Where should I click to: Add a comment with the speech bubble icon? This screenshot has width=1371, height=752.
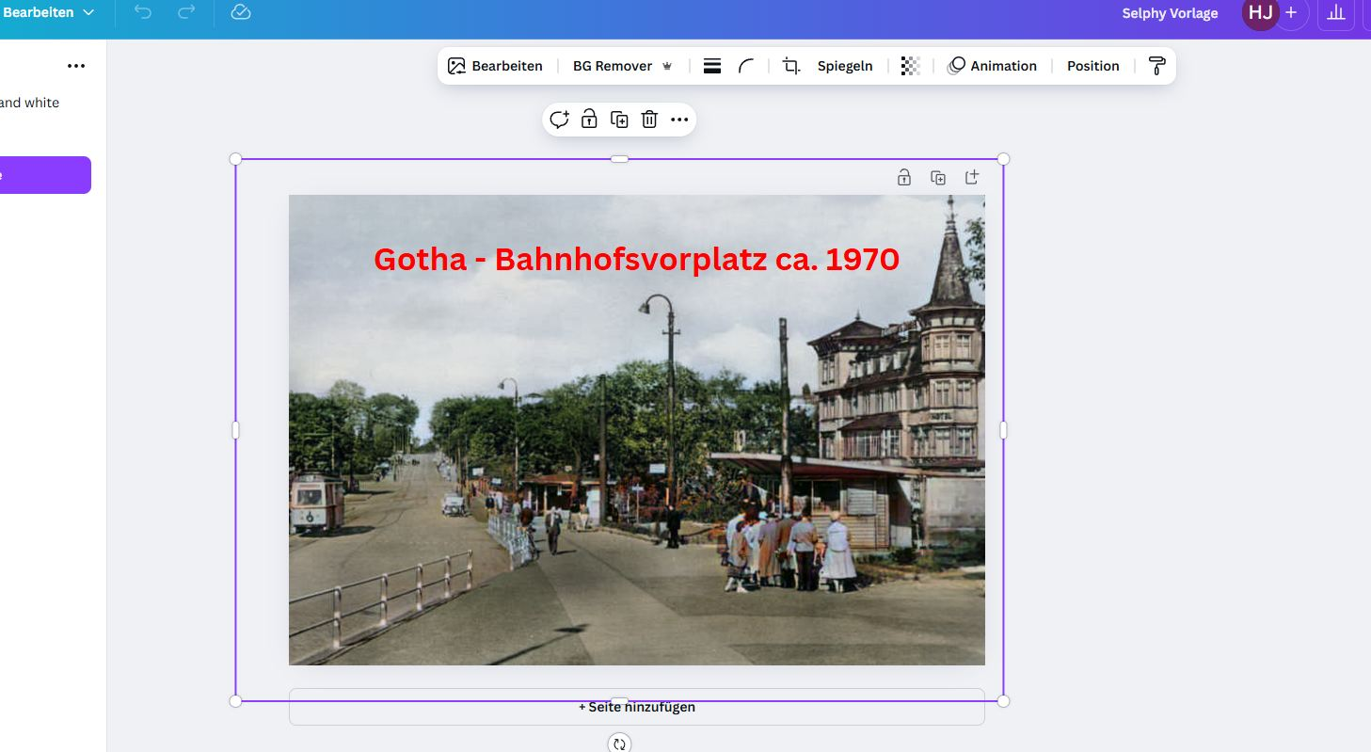(559, 120)
